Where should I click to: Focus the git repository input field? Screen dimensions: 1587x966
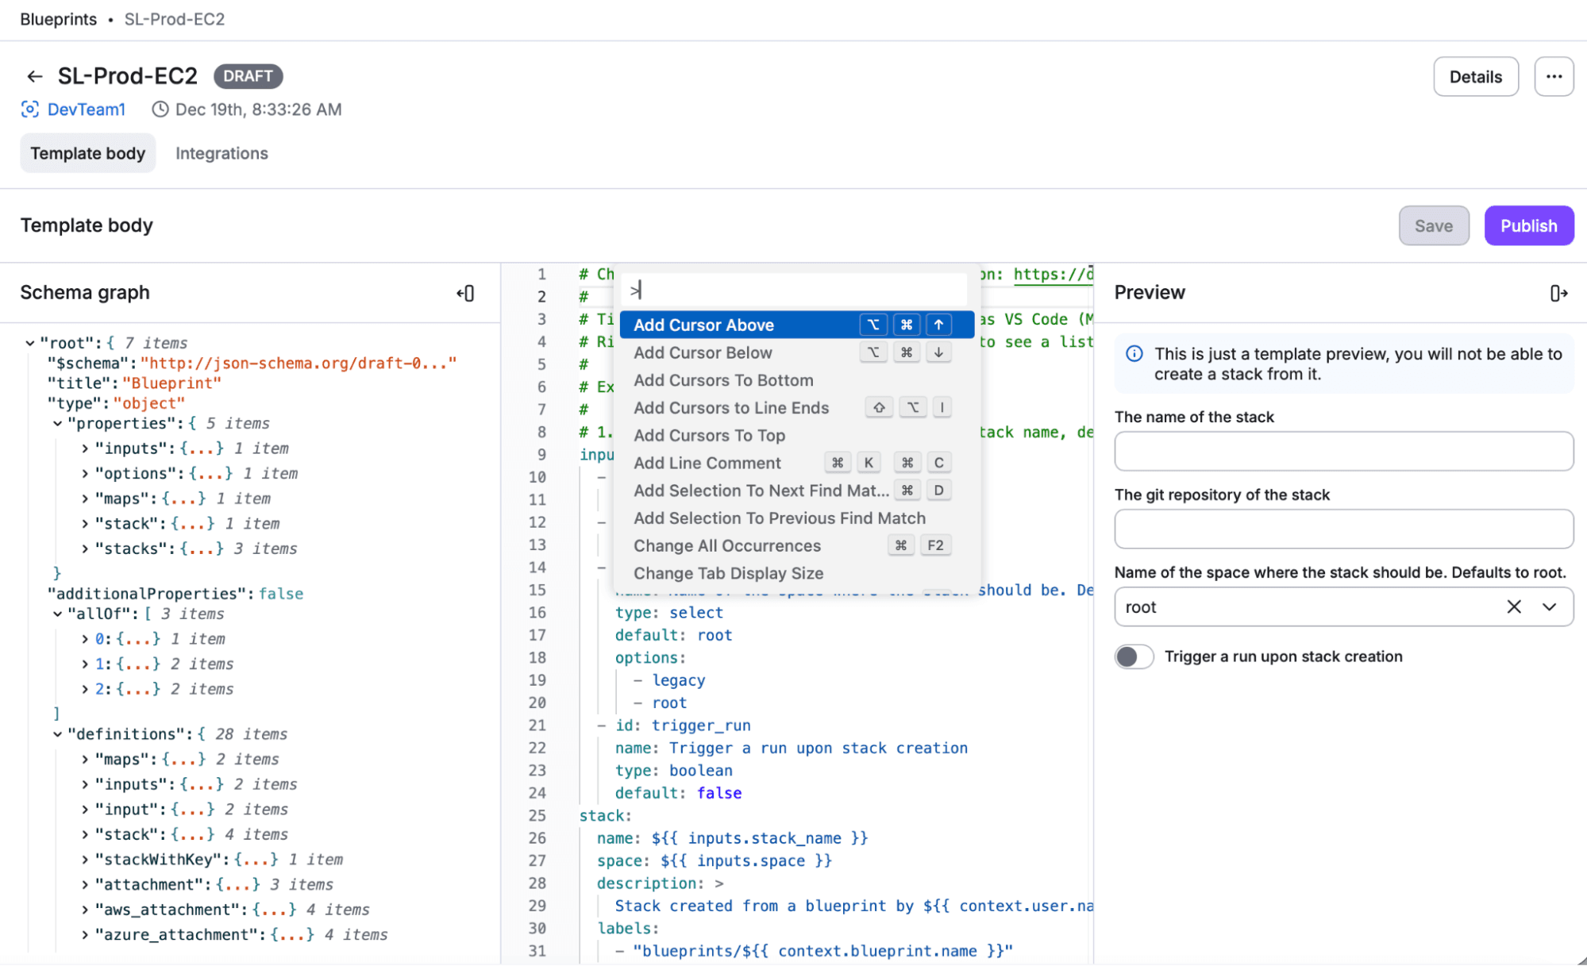coord(1343,529)
